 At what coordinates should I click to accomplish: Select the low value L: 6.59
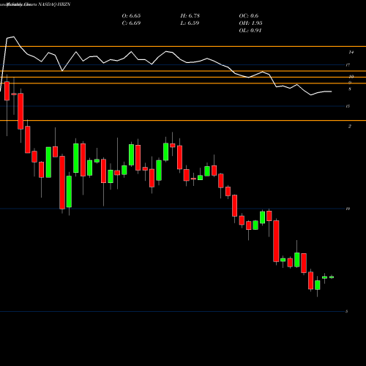click(x=190, y=23)
